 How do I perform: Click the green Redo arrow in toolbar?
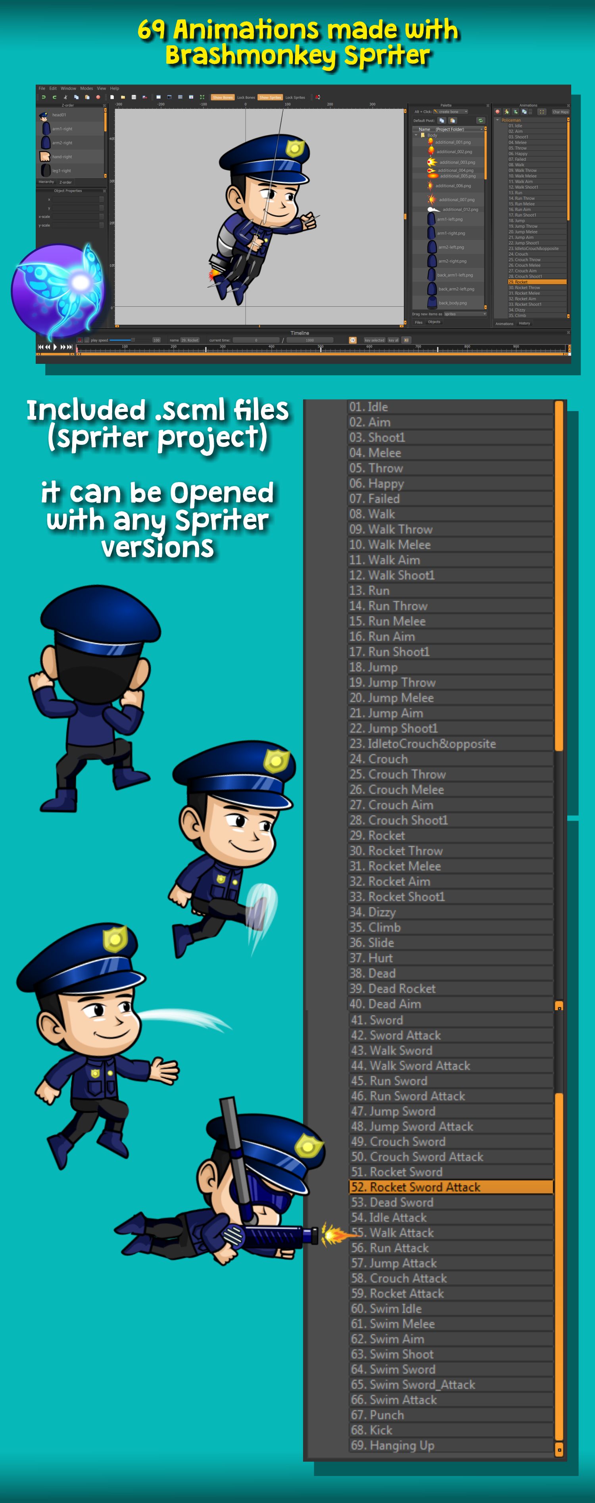54,98
